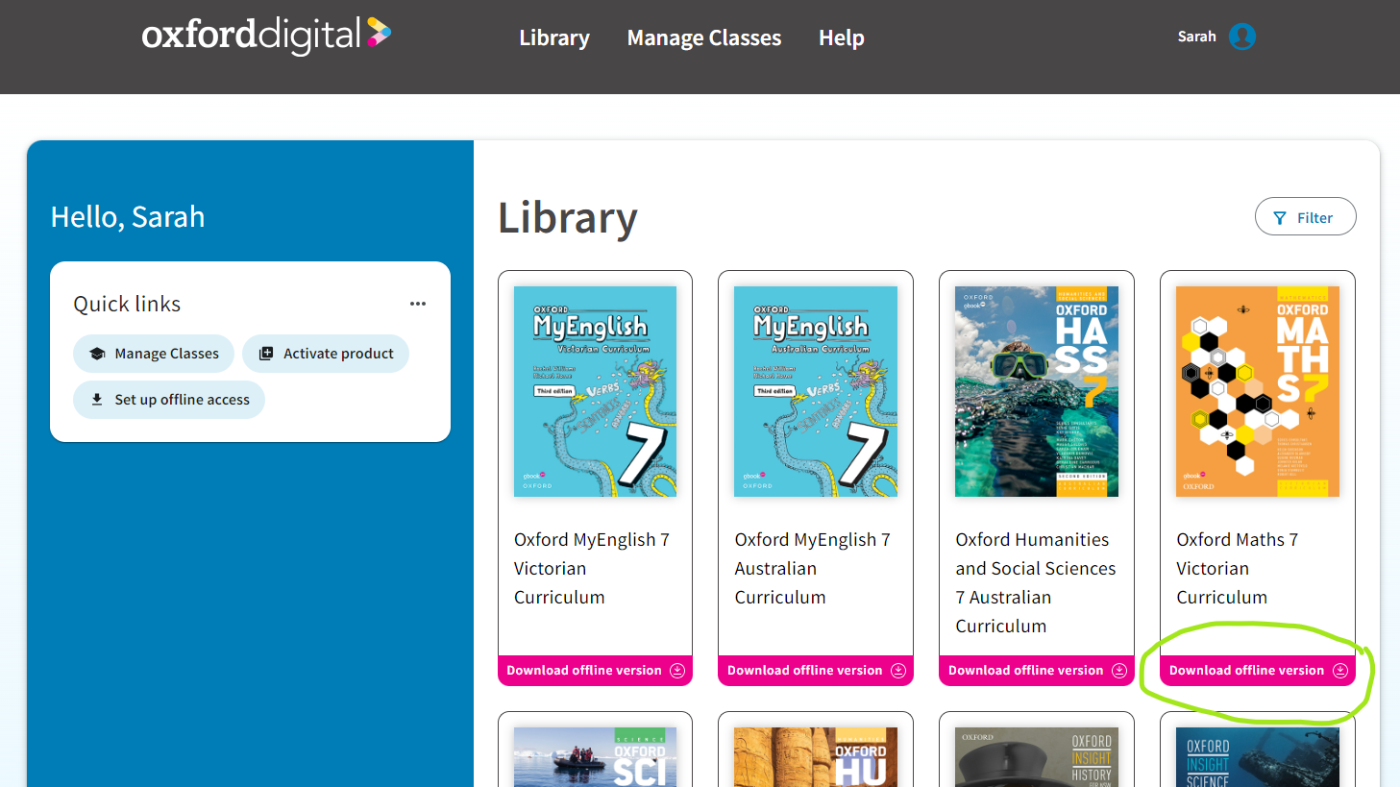Image resolution: width=1400 pixels, height=787 pixels.
Task: Open the Library Filter button
Action: pyautogui.click(x=1305, y=217)
